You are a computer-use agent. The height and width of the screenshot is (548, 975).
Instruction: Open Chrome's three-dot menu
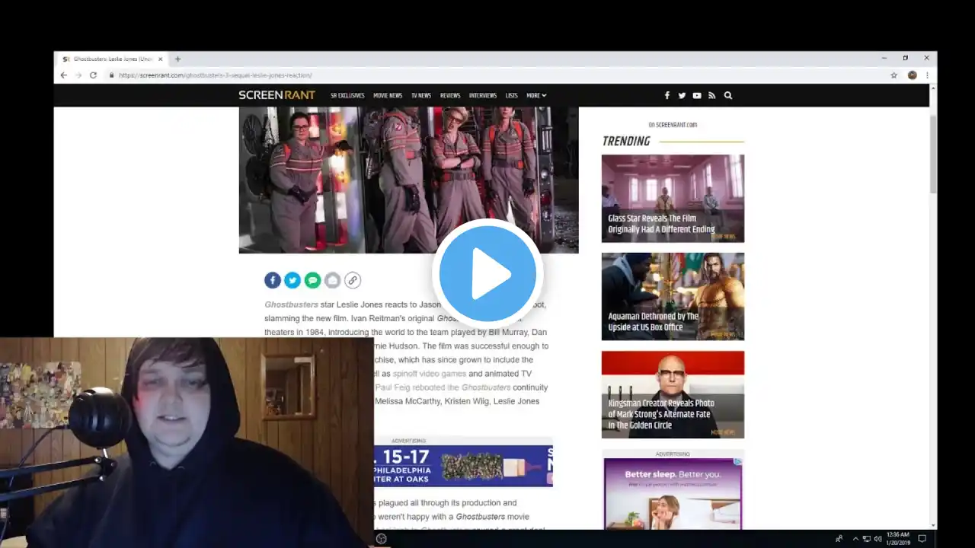pyautogui.click(x=927, y=75)
